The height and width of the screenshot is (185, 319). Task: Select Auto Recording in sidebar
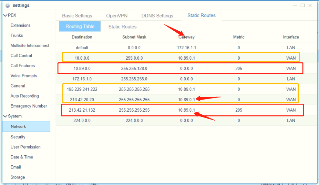coord(24,96)
